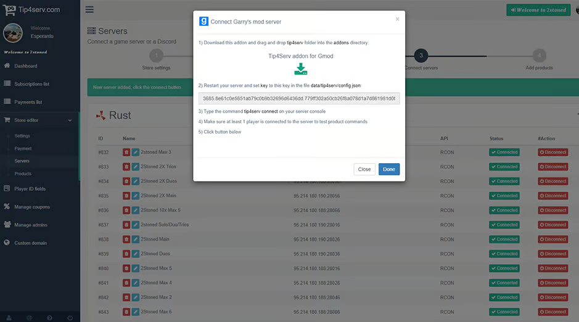Disconnect server #835
The height and width of the screenshot is (322, 579).
coord(552,196)
